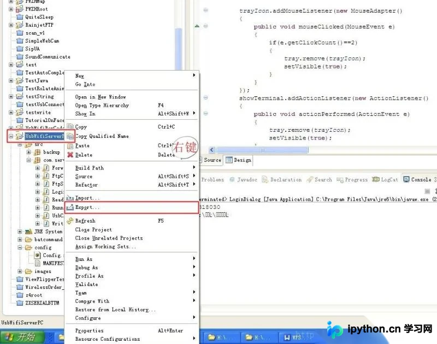Switch to the Source editor tab

(211, 160)
